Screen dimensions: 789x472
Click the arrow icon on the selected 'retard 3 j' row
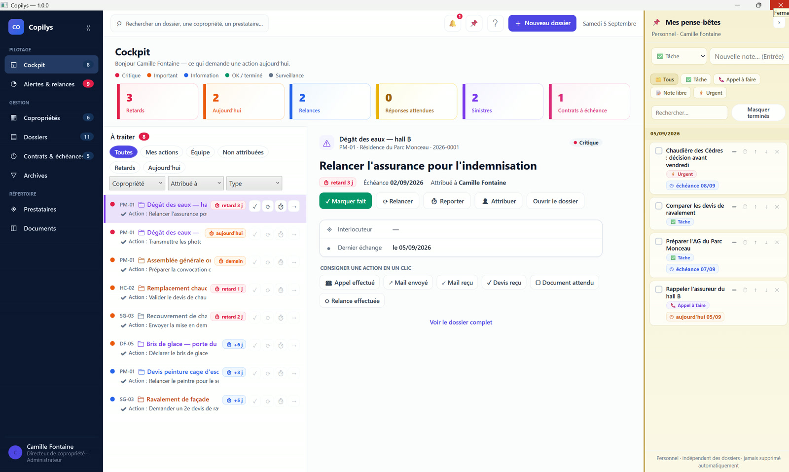tap(294, 206)
